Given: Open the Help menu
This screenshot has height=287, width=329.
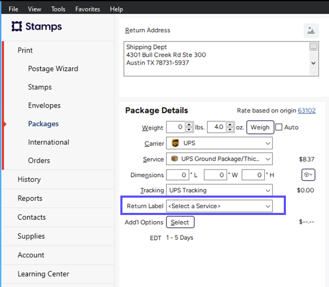Looking at the screenshot, I should pos(117,9).
